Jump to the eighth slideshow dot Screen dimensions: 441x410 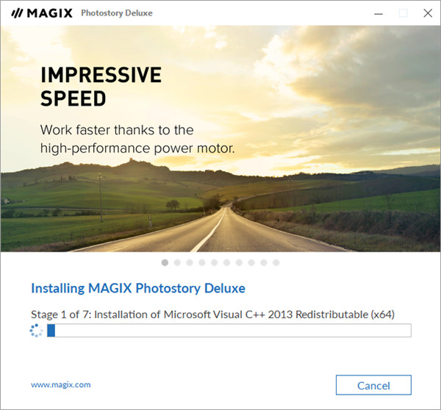[x=251, y=262]
